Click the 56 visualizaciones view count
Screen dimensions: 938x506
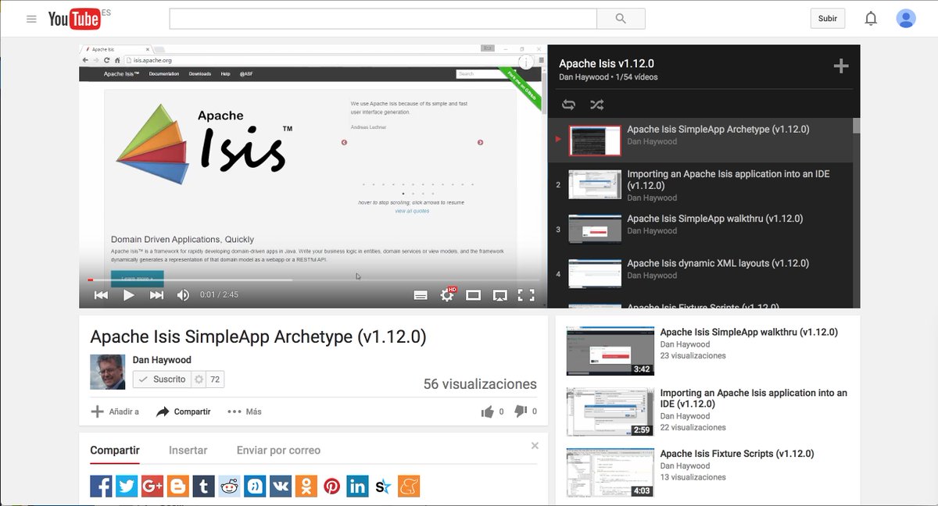pos(480,384)
